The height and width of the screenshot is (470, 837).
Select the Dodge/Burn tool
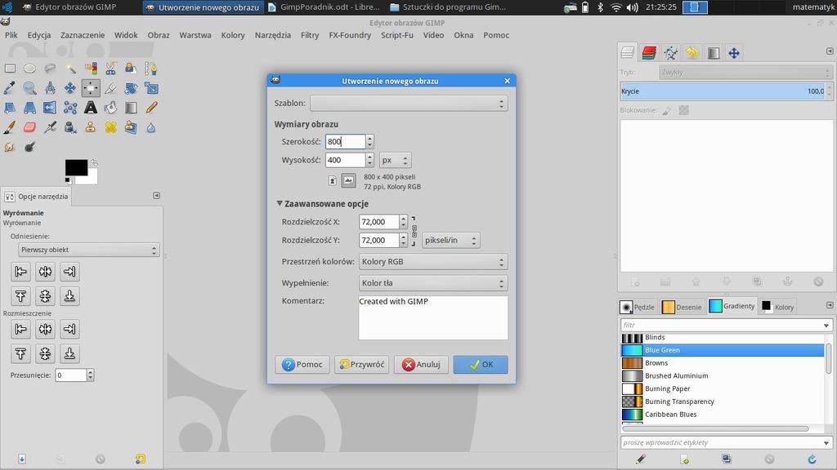pyautogui.click(x=30, y=147)
